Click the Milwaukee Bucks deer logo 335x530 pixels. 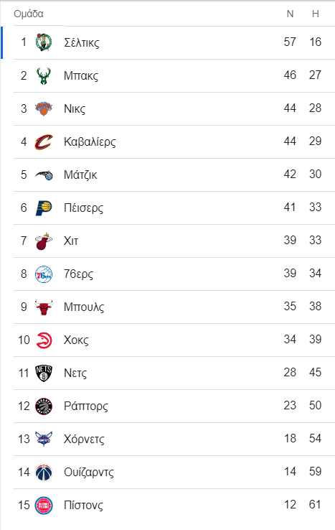(x=44, y=75)
